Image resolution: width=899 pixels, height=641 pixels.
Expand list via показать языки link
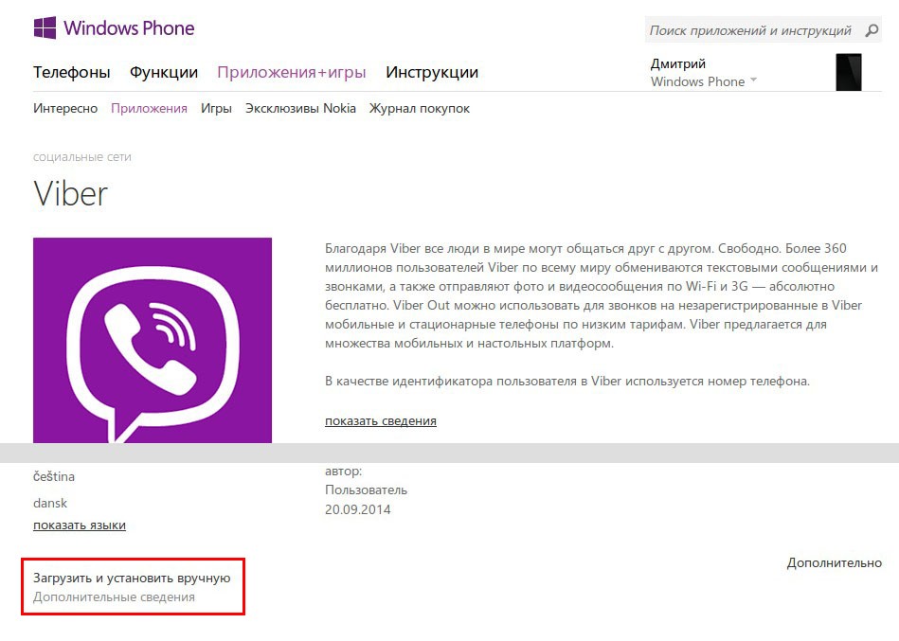pos(80,525)
